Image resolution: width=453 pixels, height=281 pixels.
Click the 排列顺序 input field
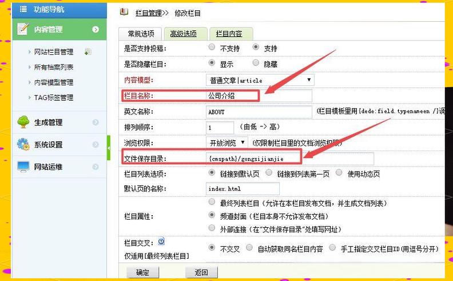click(220, 128)
